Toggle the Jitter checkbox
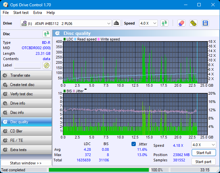This screenshot has height=173, width=220. 134,144
